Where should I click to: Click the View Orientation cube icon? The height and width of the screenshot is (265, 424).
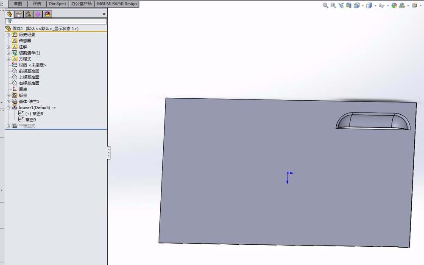(370, 6)
